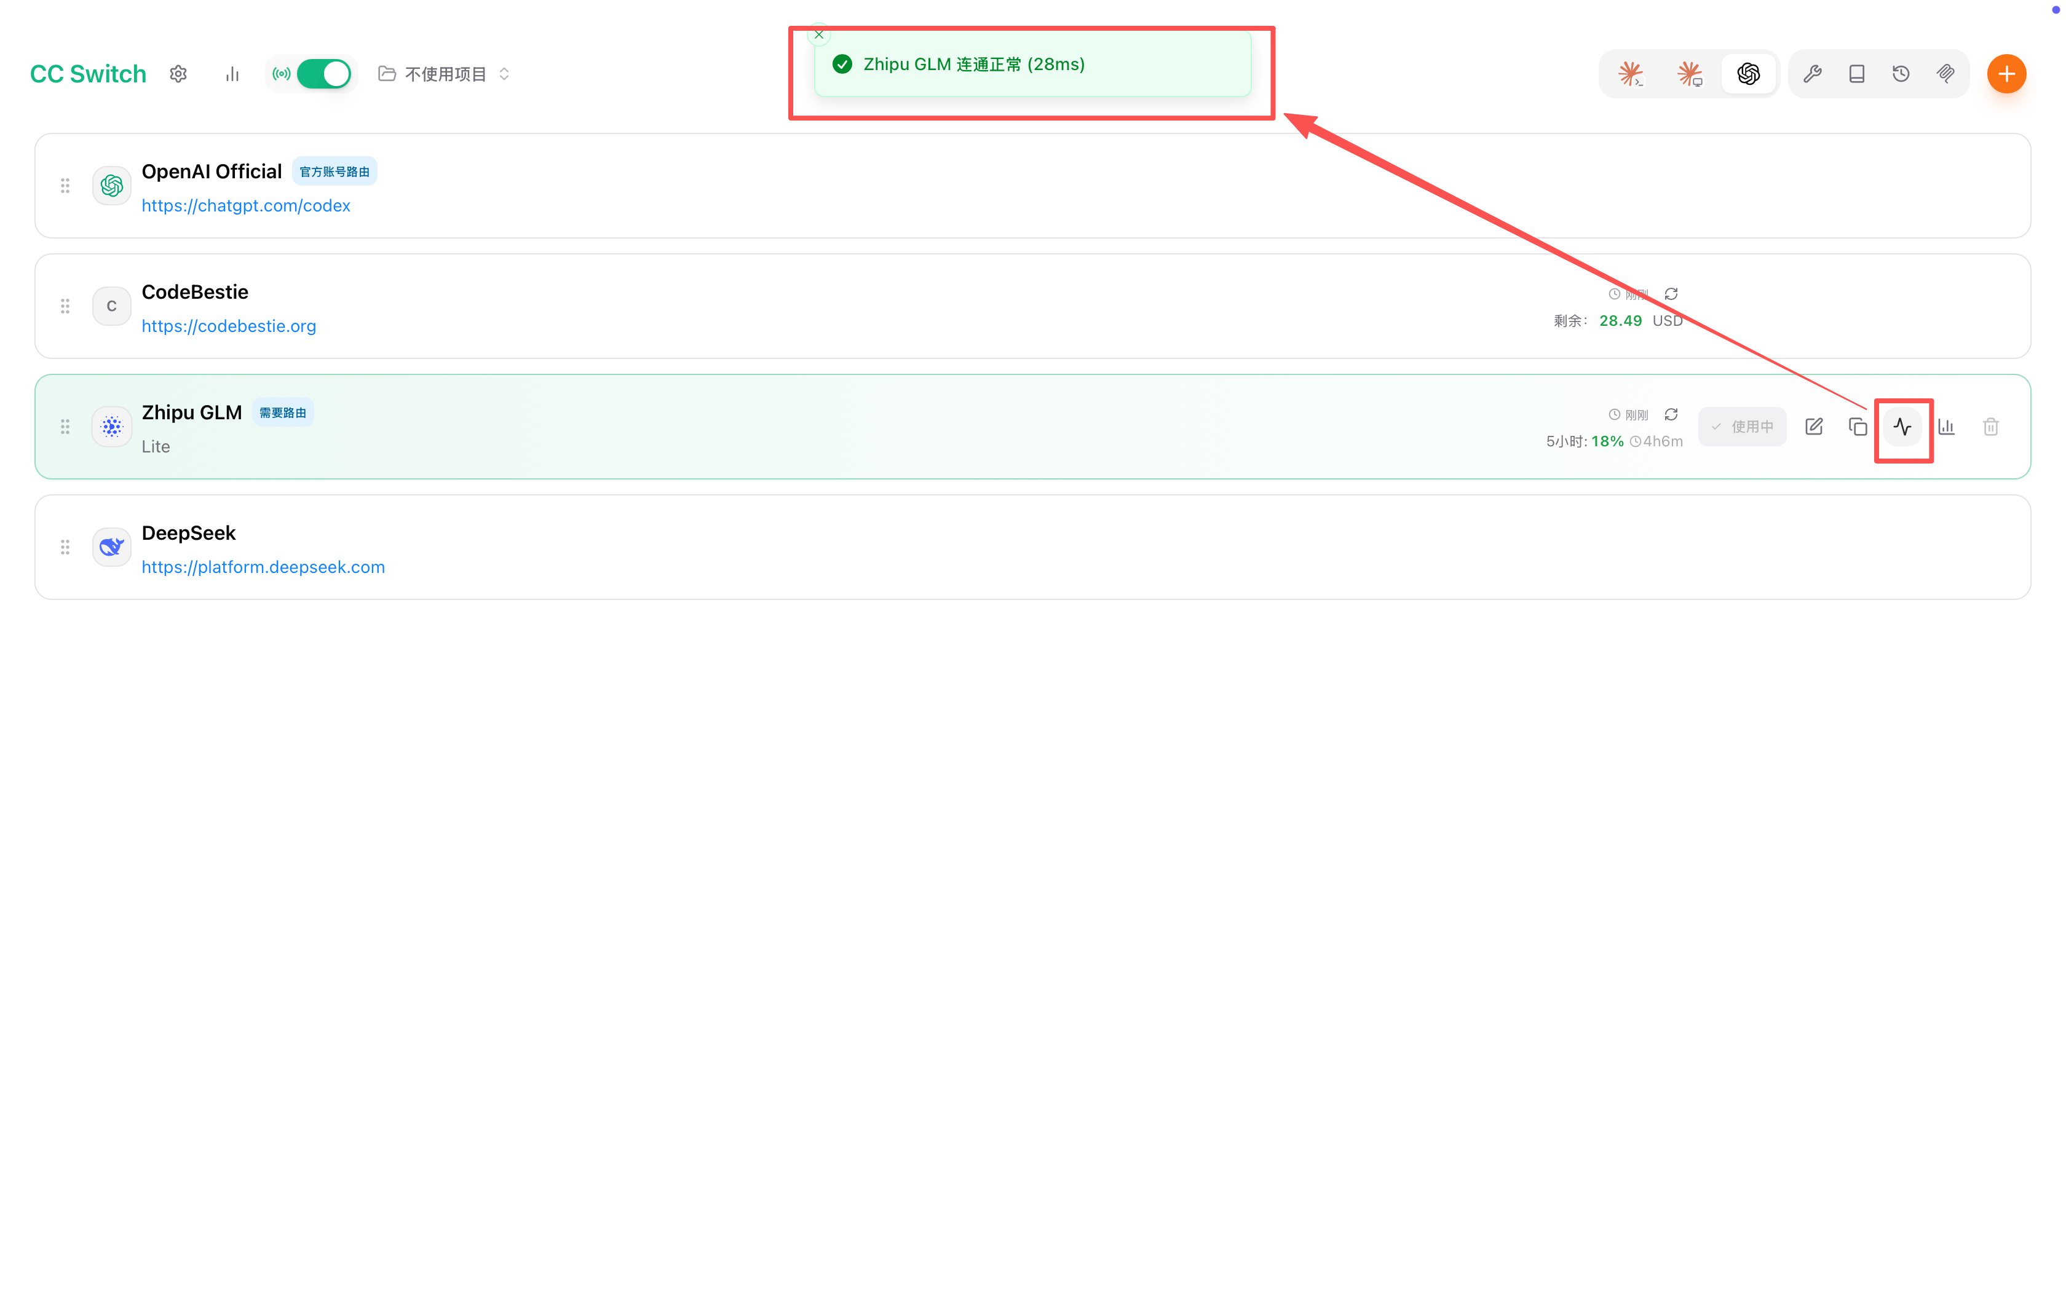Refresh the Zhipu GLM usage quota
The height and width of the screenshot is (1291, 2066).
click(x=1672, y=414)
